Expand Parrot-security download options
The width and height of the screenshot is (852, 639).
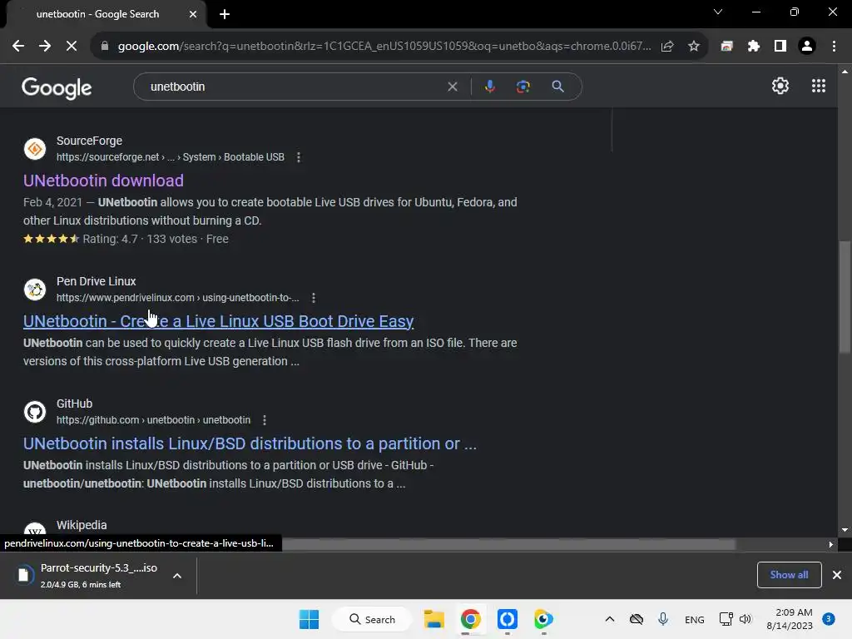[x=177, y=576]
